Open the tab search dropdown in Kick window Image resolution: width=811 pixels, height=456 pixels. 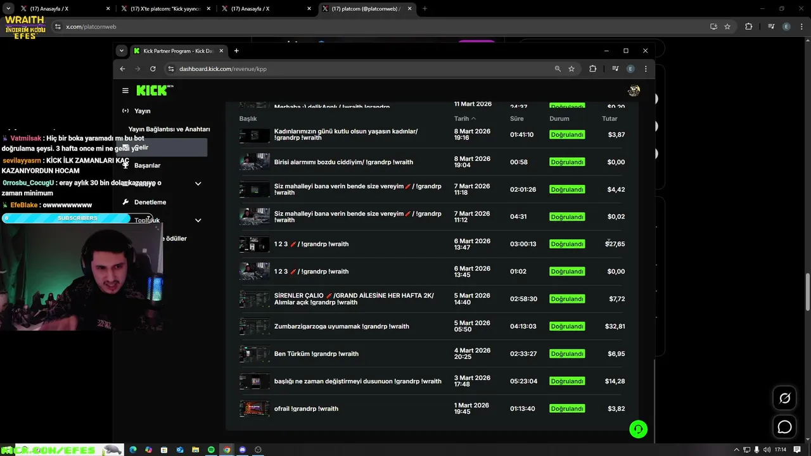click(x=121, y=51)
